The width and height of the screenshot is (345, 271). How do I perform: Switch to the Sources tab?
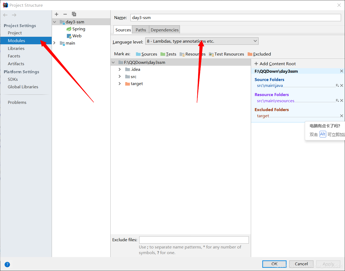click(x=123, y=30)
